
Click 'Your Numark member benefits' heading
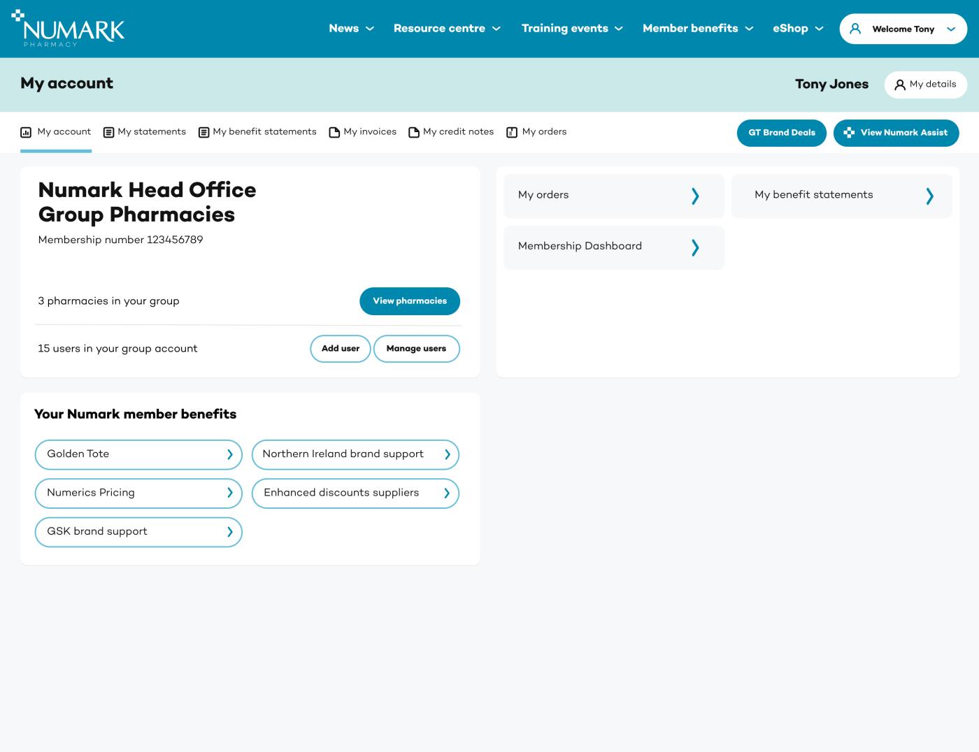pyautogui.click(x=136, y=414)
